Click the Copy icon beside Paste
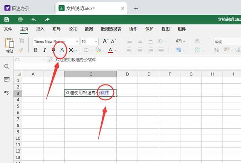The image size is (241, 163). point(21,41)
